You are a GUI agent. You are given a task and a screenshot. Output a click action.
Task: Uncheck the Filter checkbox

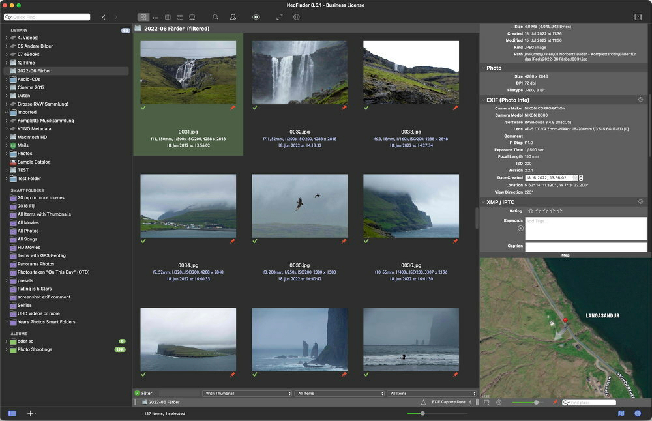137,394
